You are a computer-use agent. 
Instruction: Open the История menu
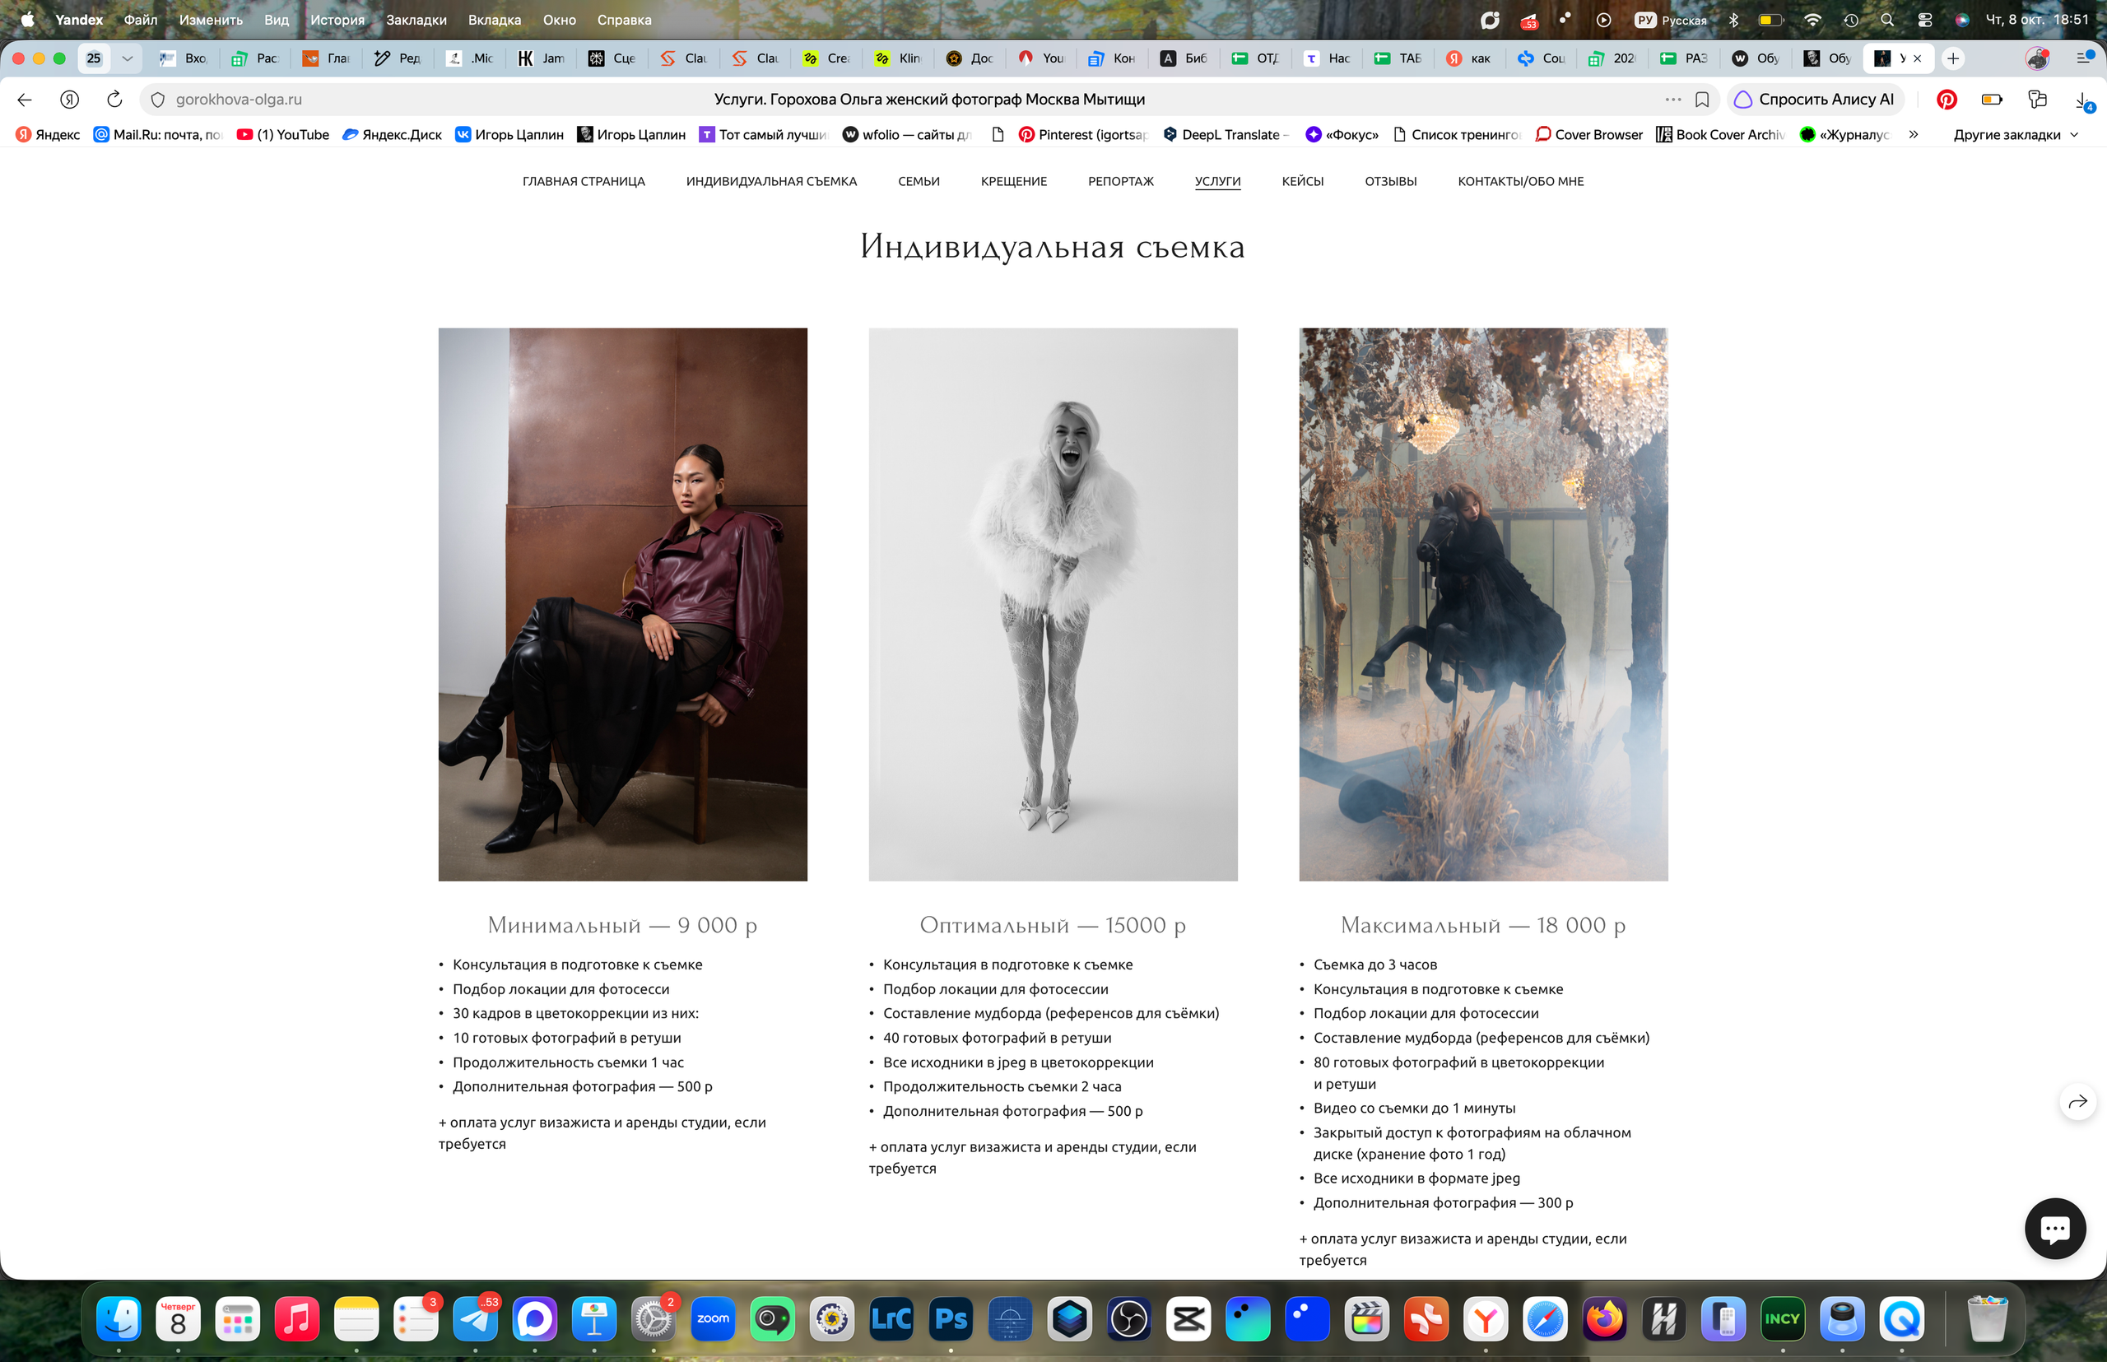point(337,20)
